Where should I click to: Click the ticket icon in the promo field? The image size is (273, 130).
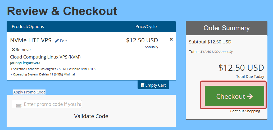coord(19,105)
